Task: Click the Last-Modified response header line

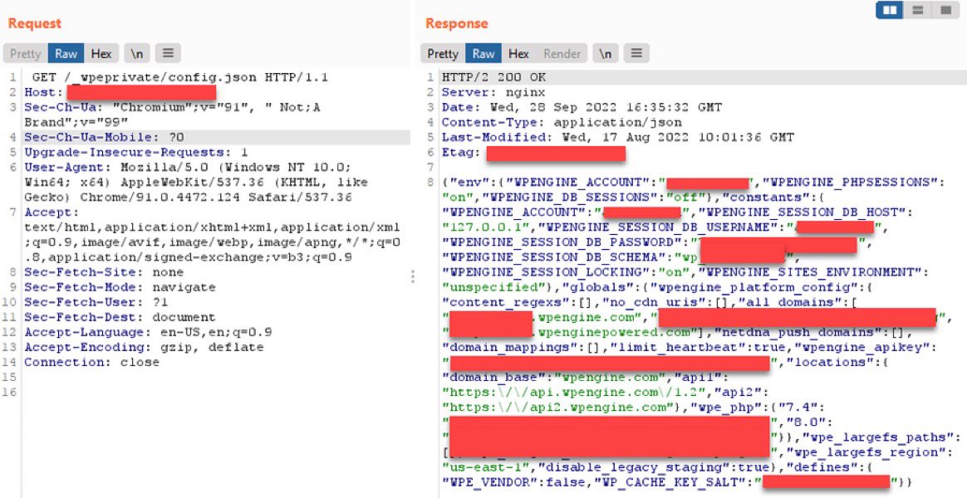Action: pos(618,137)
